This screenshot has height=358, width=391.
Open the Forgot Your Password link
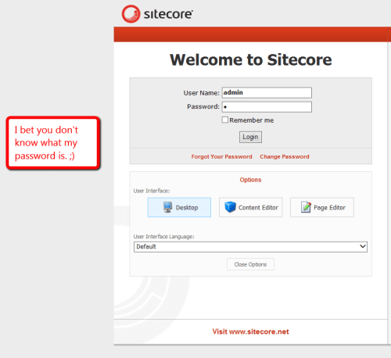point(221,156)
